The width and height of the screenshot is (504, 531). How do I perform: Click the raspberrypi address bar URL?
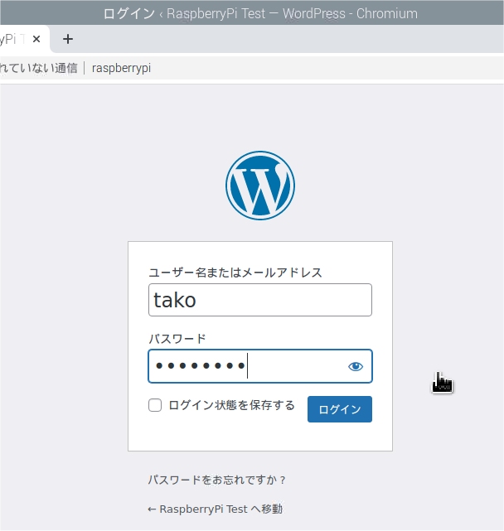pyautogui.click(x=121, y=68)
